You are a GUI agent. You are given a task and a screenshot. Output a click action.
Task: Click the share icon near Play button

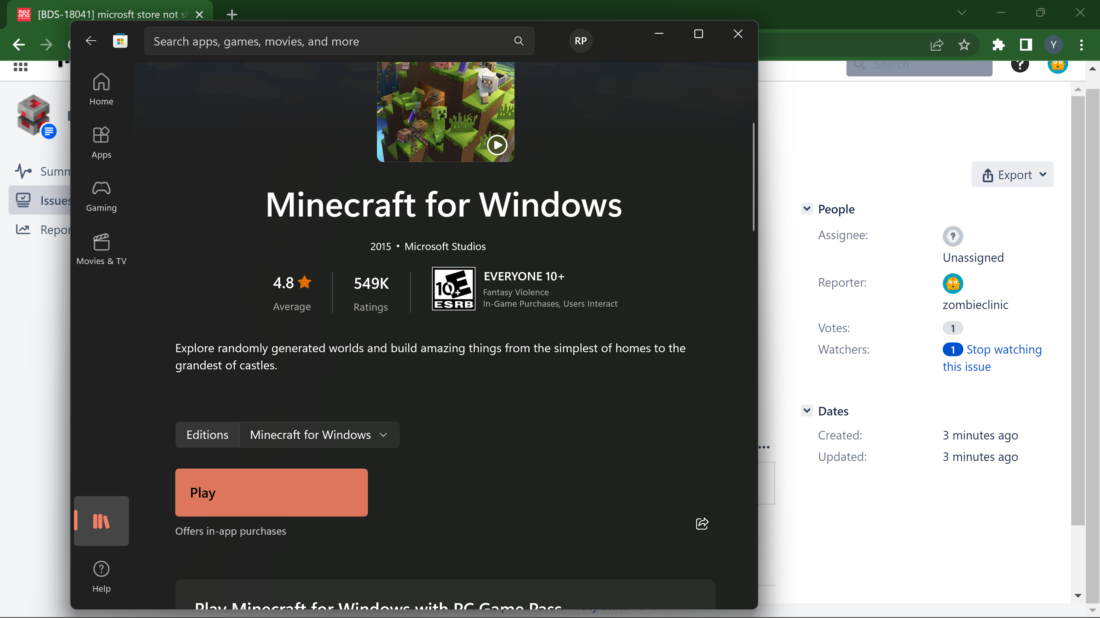click(702, 523)
